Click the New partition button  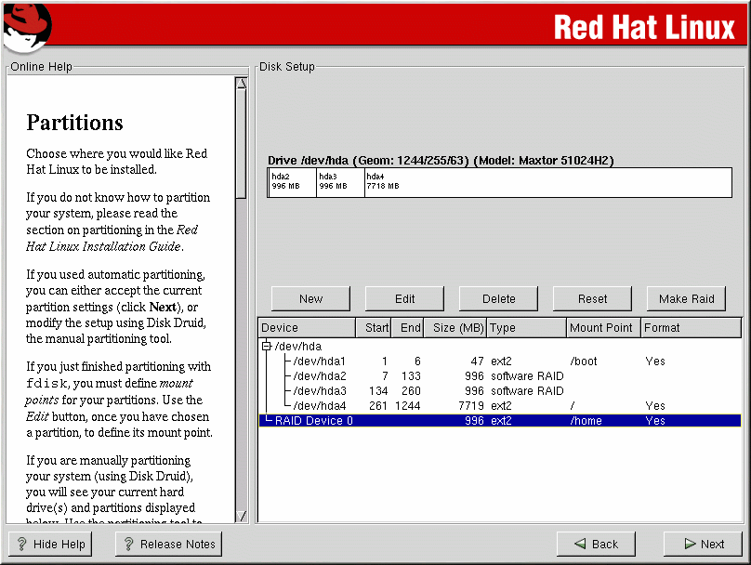click(x=310, y=298)
